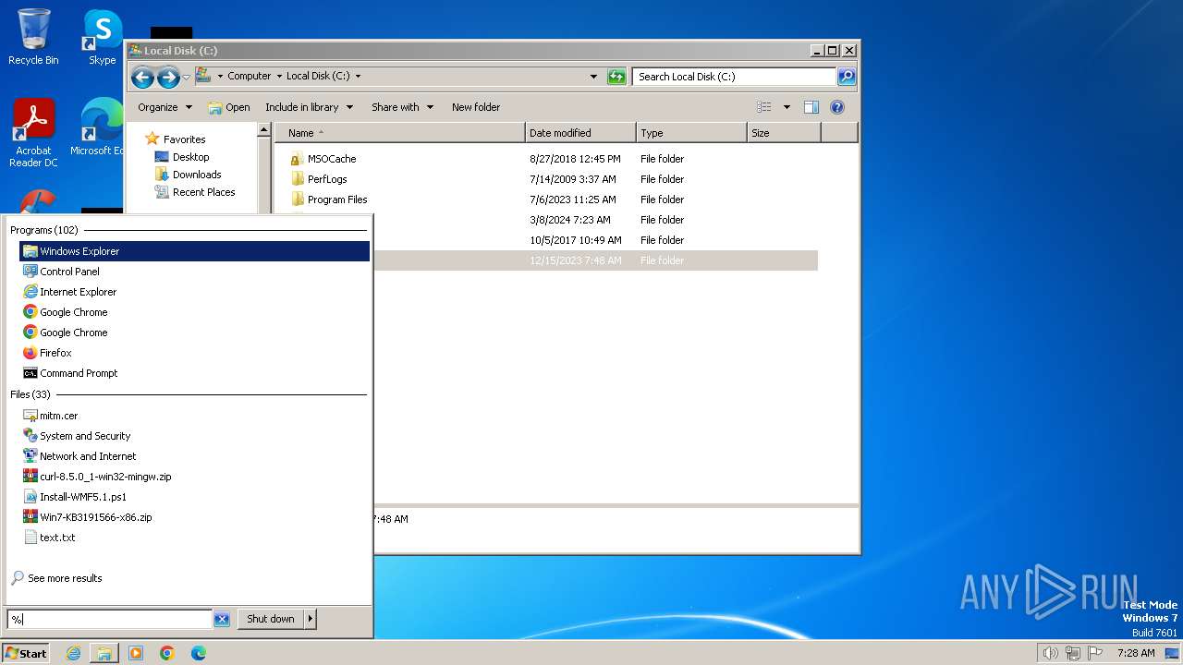Launch Internet Explorer from Start results
Screen dimensions: 1183x665
(194, 292)
